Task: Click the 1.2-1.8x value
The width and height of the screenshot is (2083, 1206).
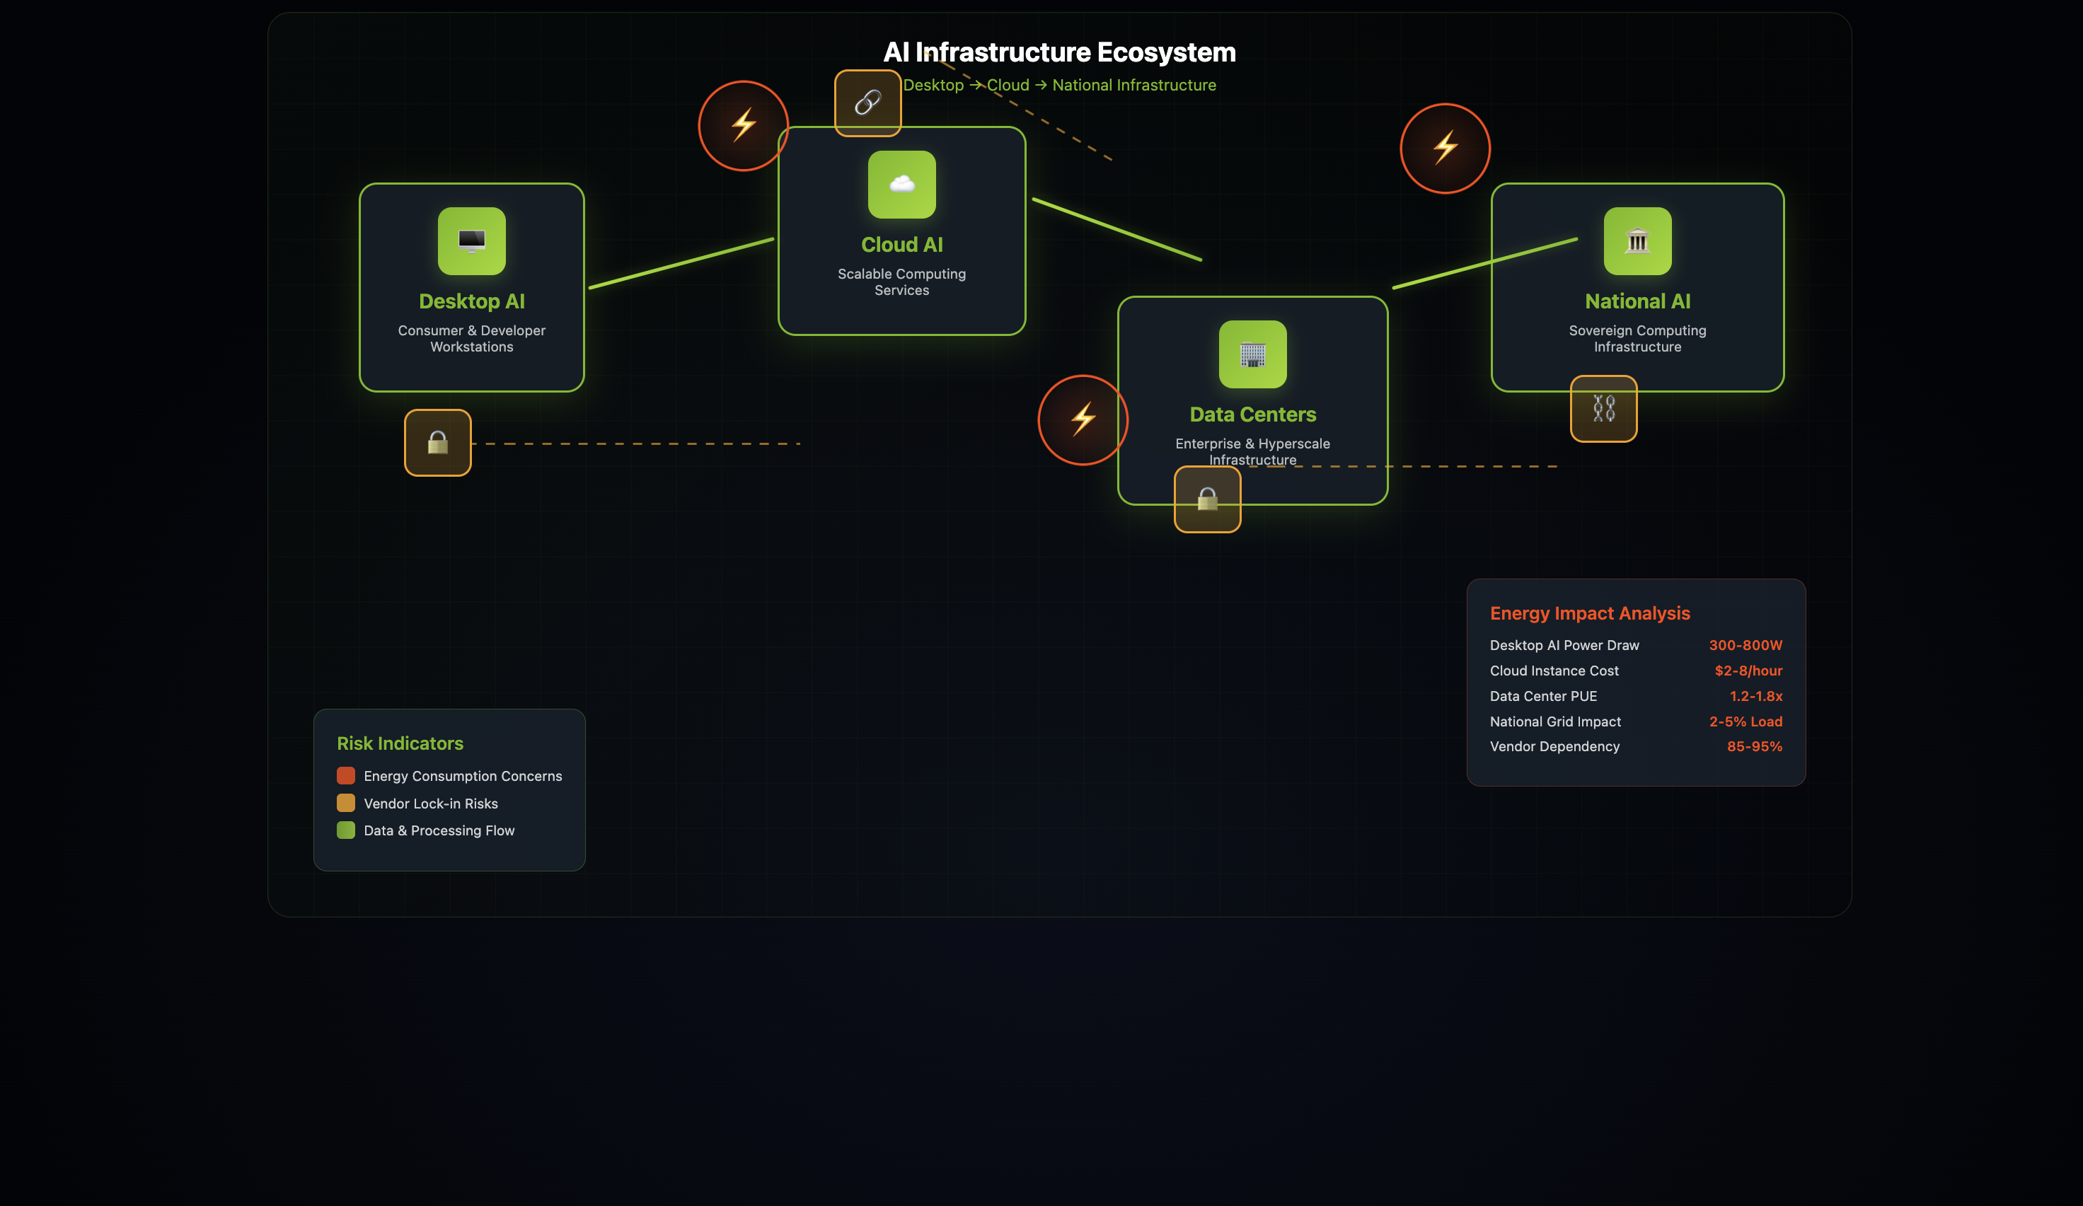Action: pos(1755,696)
